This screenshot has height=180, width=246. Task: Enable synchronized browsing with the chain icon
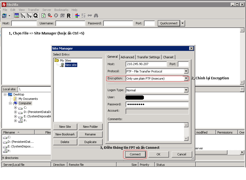coord(90,16)
